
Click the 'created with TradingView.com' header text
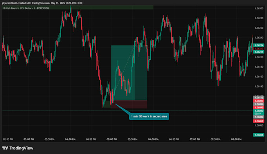coord(34,3)
